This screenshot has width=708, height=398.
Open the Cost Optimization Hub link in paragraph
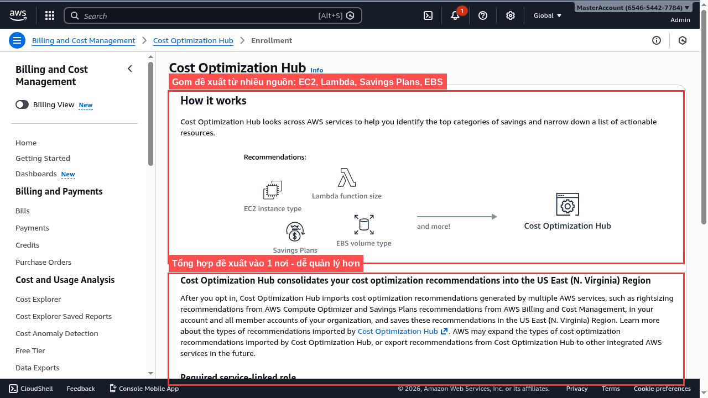(x=399, y=331)
